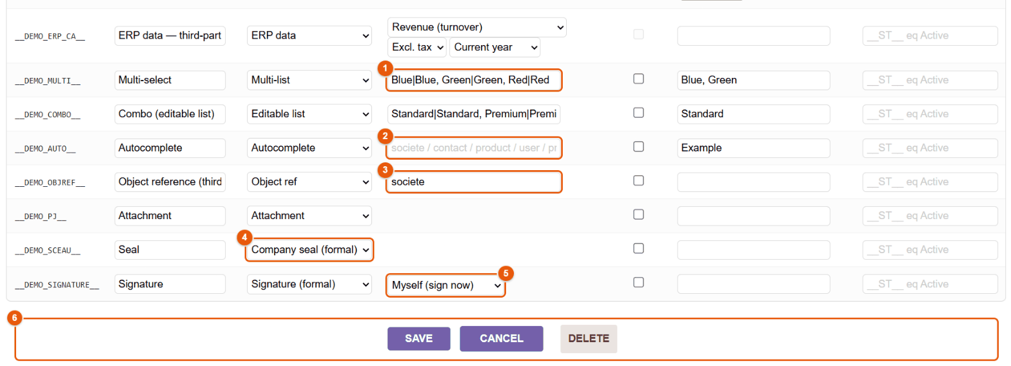Click the CANCEL button
Image resolution: width=1011 pixels, height=366 pixels.
click(x=502, y=338)
